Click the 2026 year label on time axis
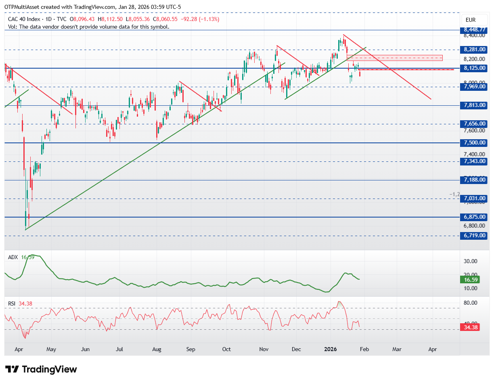 coord(331,349)
